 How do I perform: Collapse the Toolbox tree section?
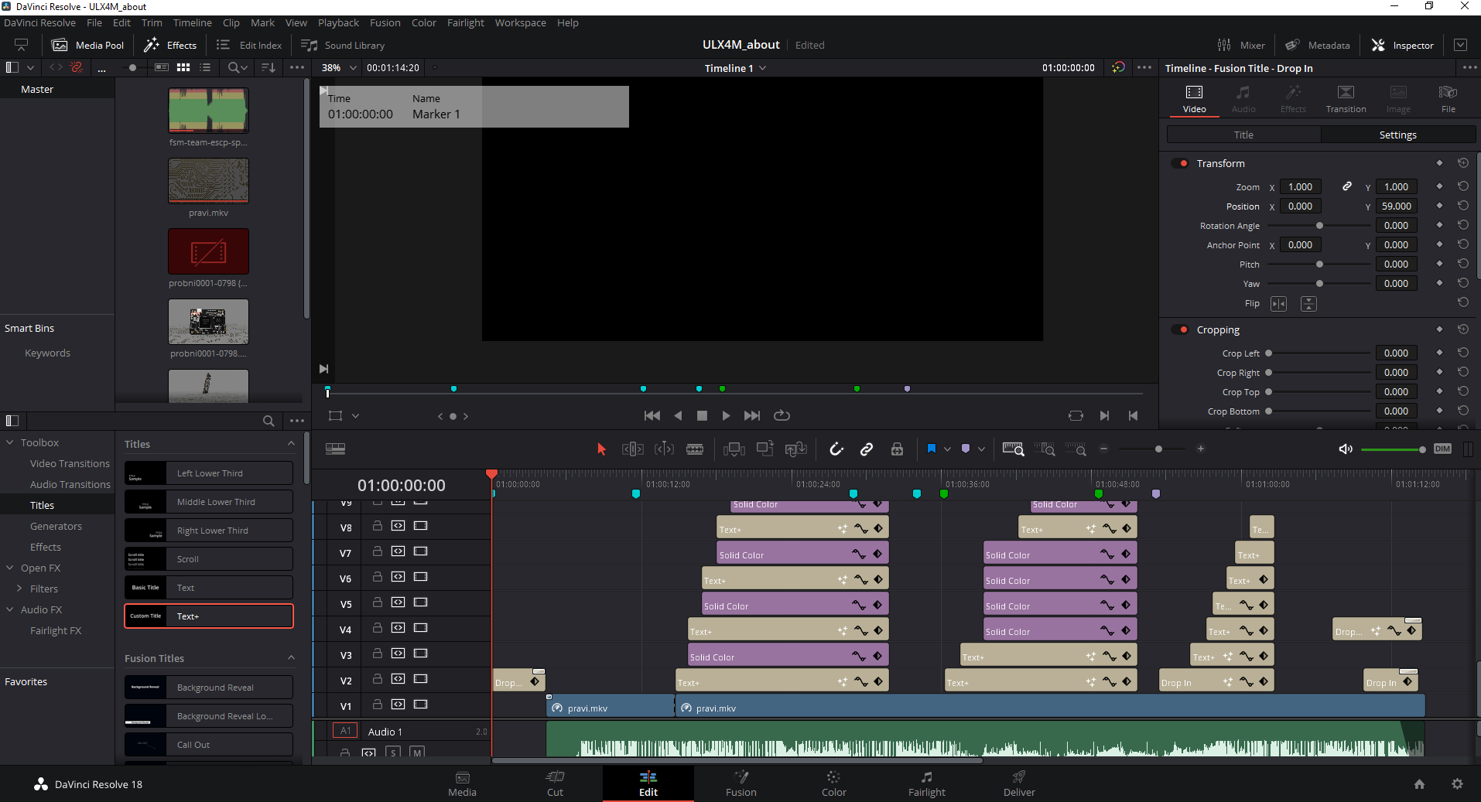10,443
